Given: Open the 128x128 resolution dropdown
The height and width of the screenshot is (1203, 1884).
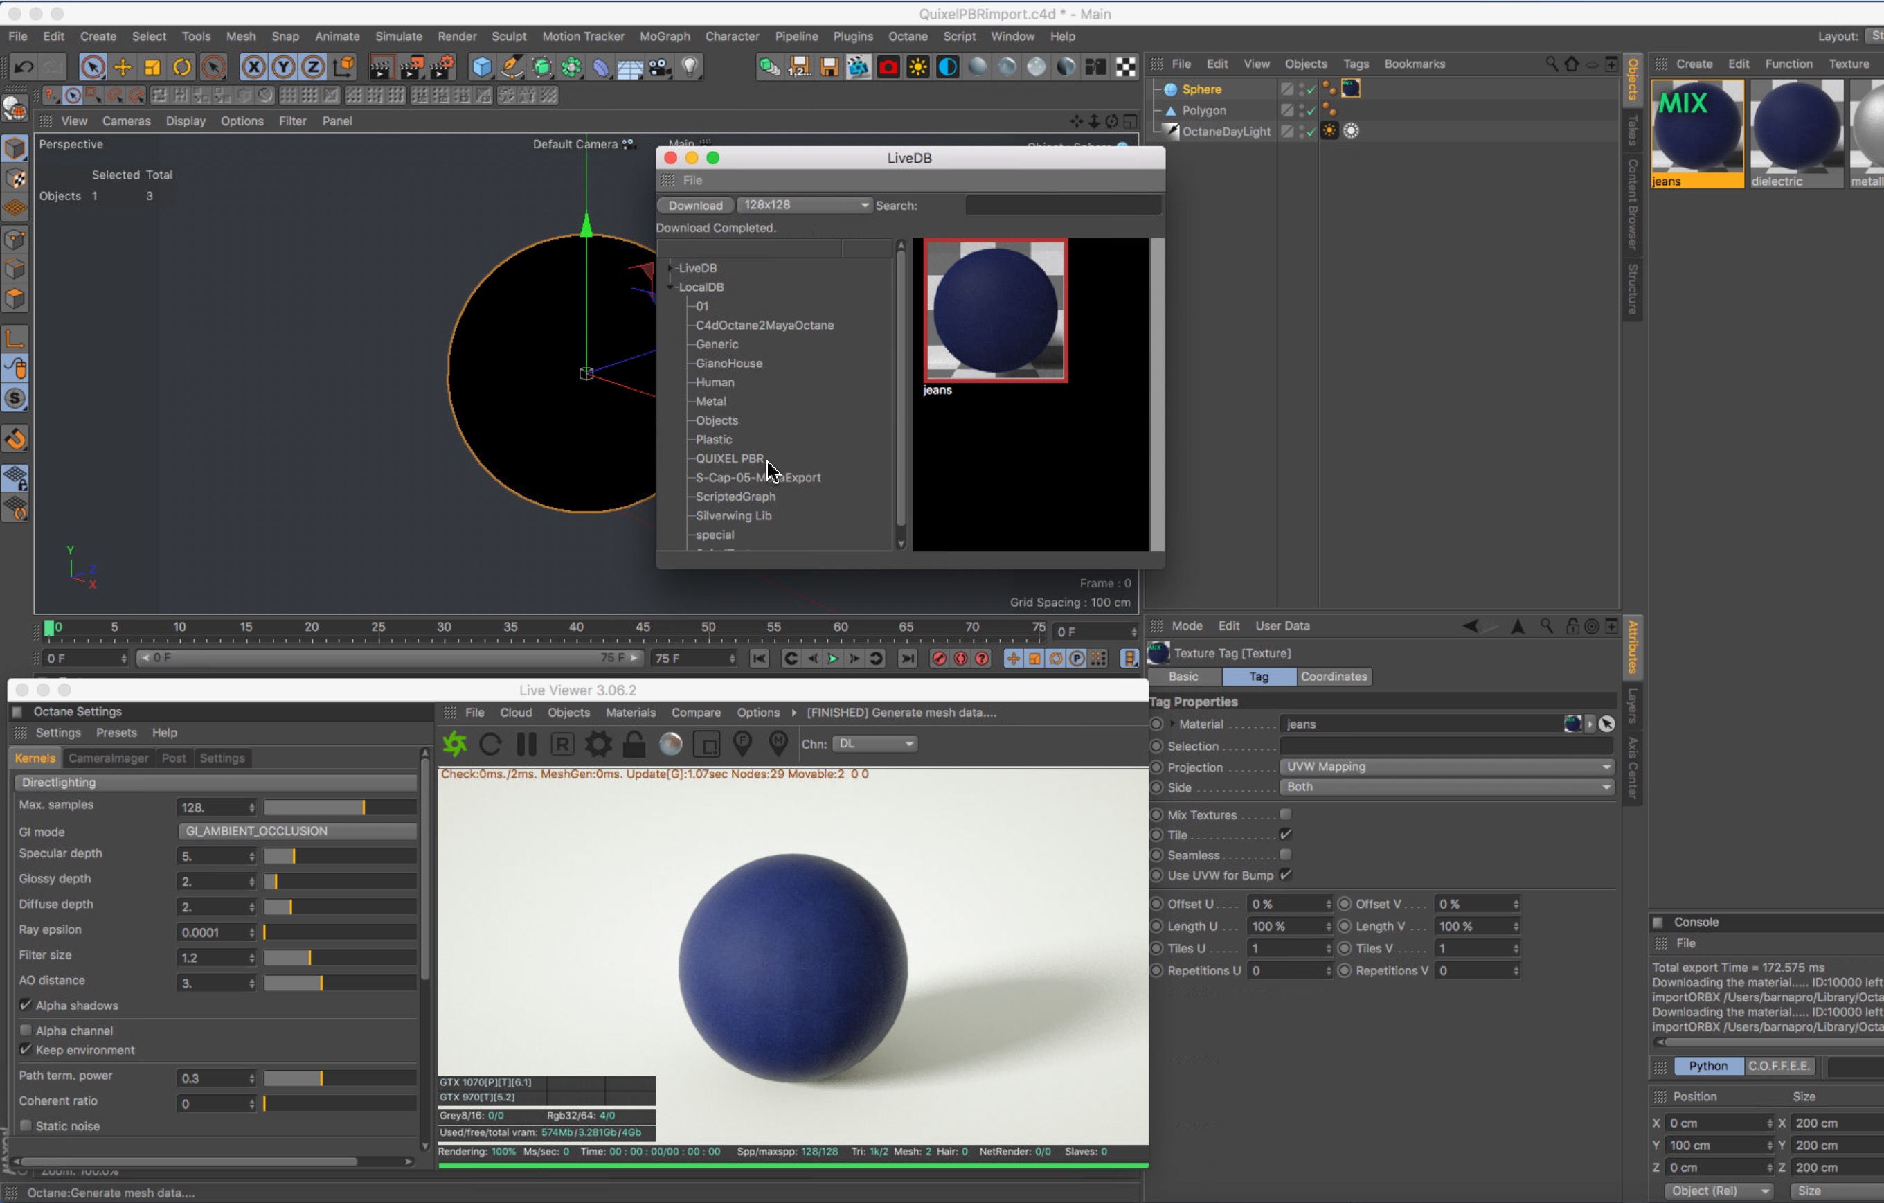Looking at the screenshot, I should [805, 205].
